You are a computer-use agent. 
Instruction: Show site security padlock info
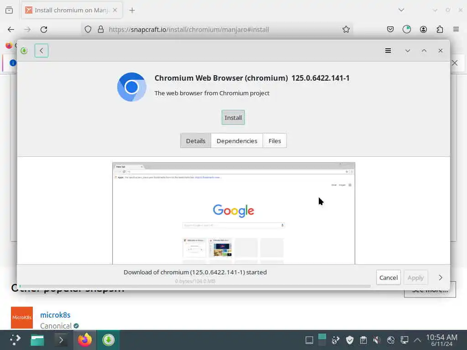click(x=101, y=29)
